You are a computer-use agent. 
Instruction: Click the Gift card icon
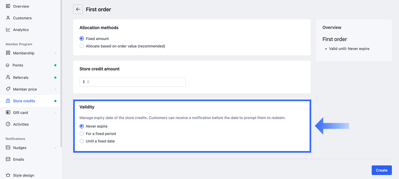tap(8, 112)
